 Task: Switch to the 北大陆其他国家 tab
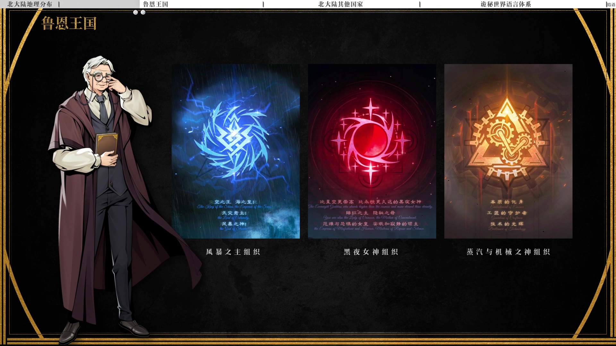pyautogui.click(x=340, y=4)
